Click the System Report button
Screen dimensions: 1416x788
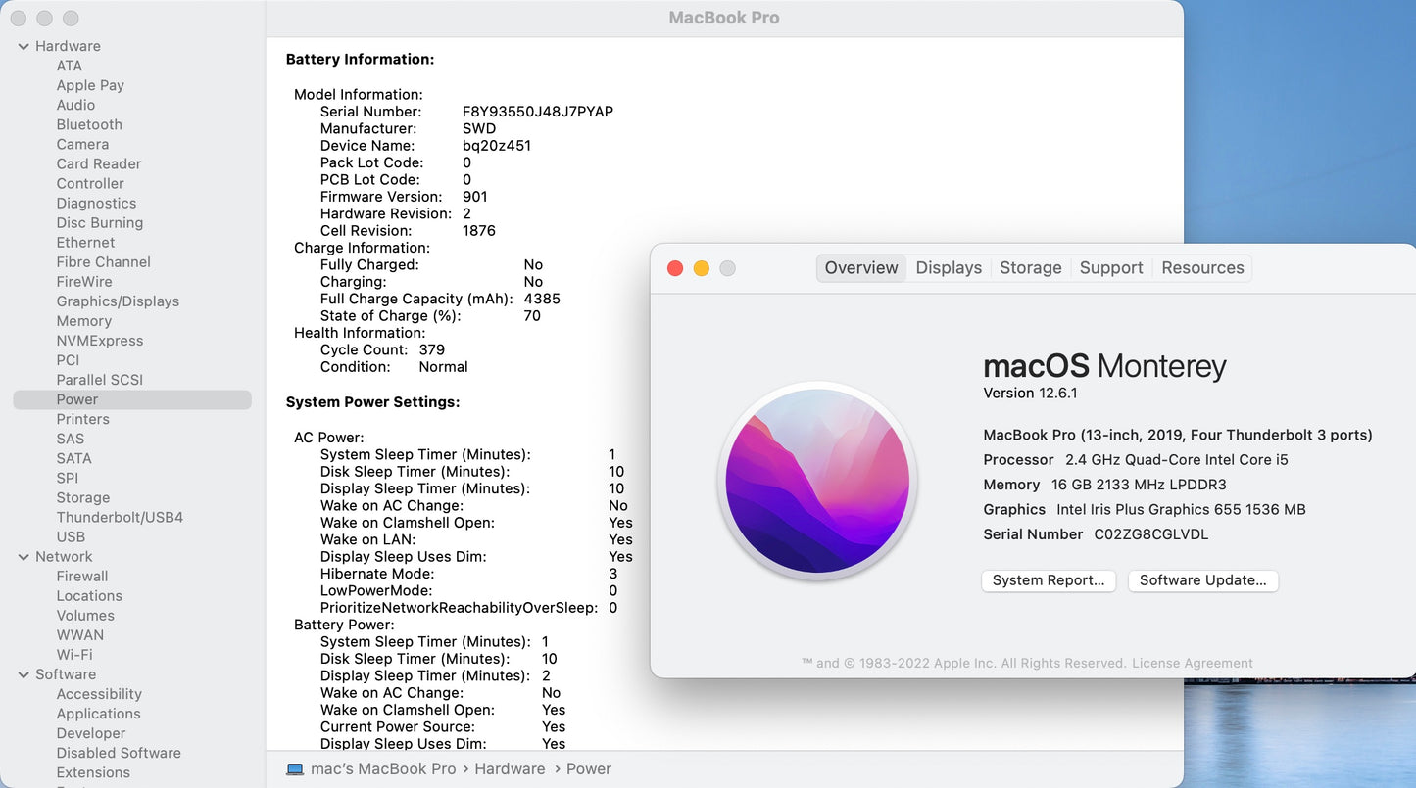(1048, 580)
